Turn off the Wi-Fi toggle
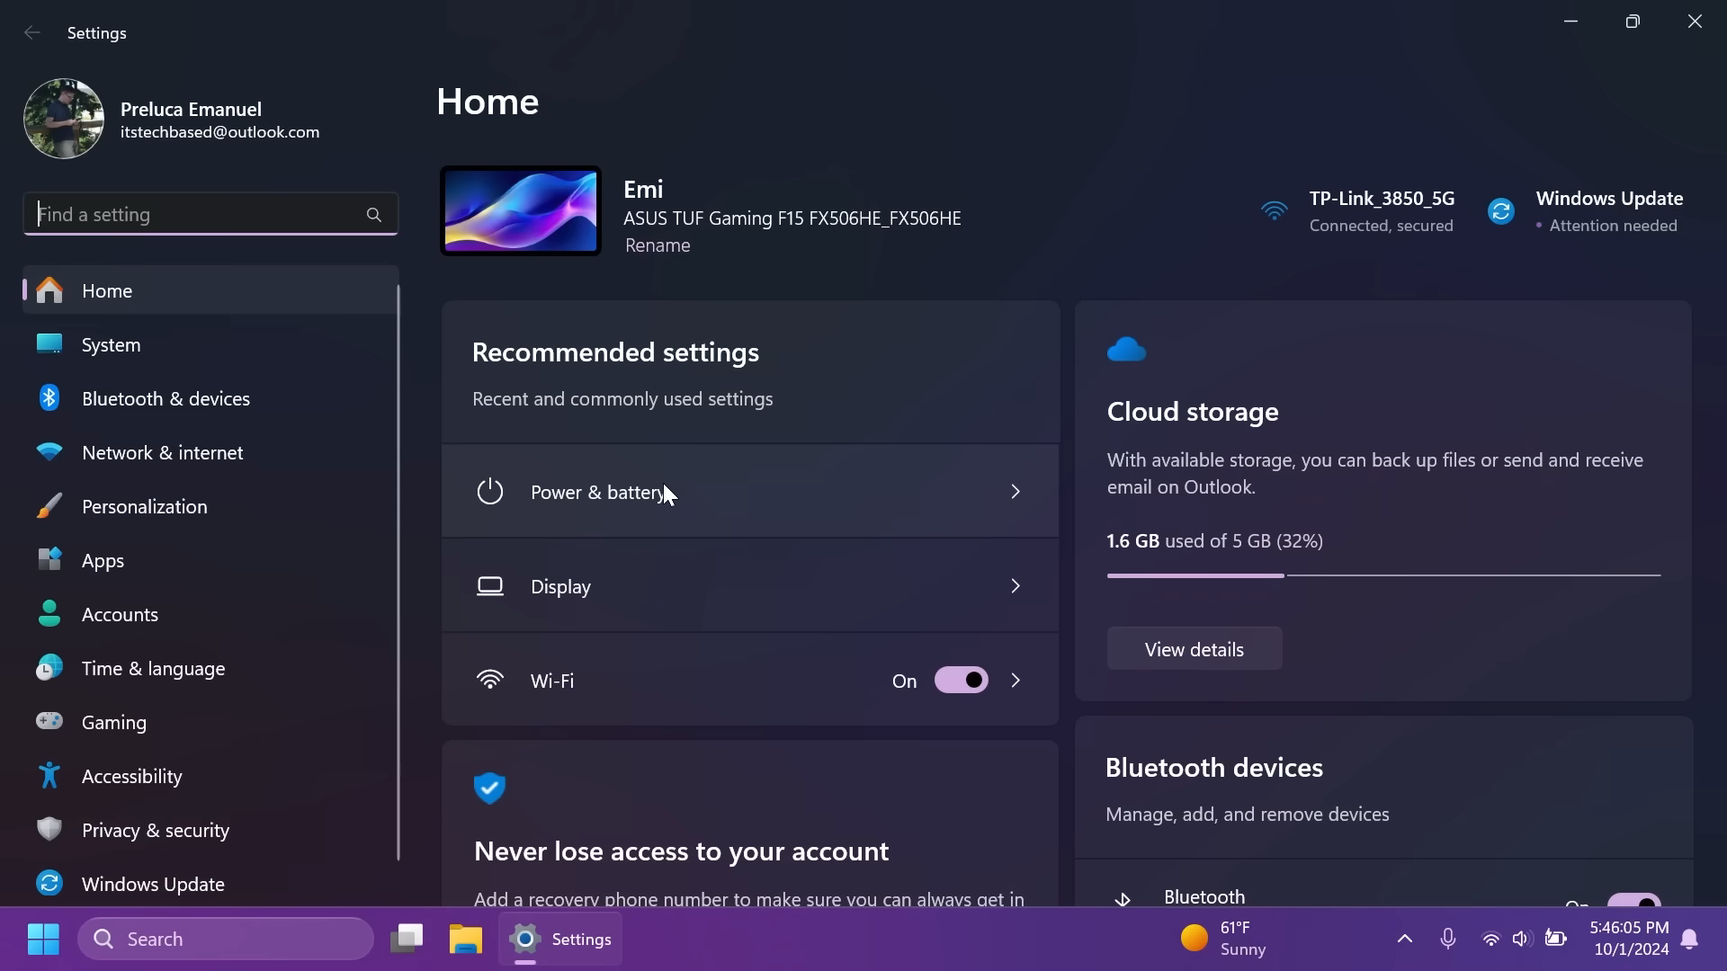This screenshot has width=1727, height=971. (x=961, y=681)
